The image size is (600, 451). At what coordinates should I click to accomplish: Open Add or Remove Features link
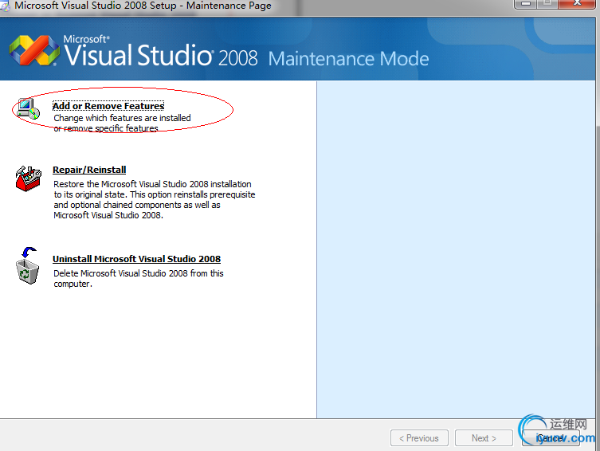(108, 106)
